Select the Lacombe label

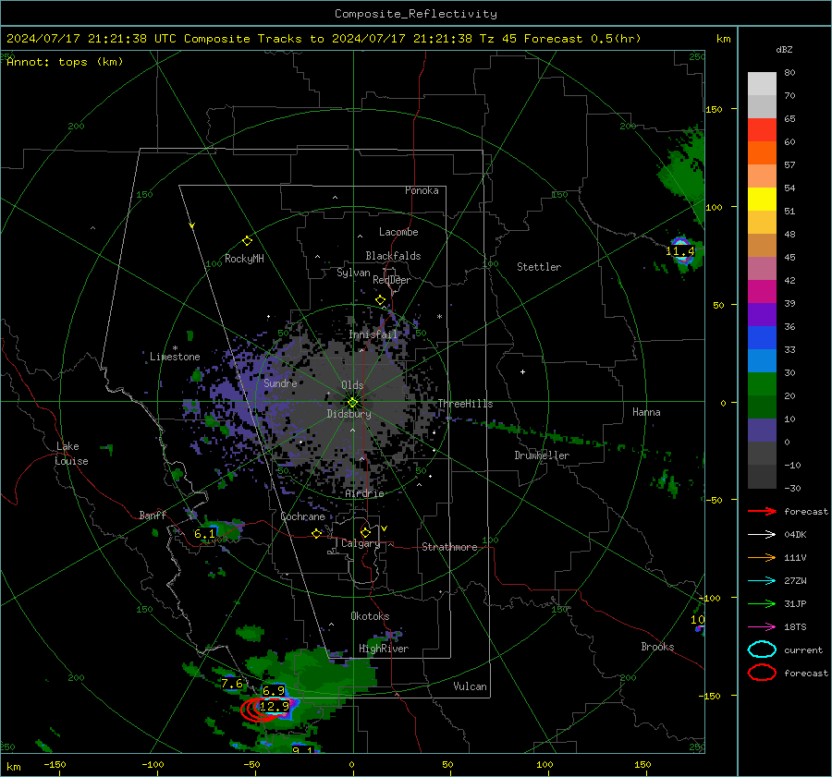pos(398,232)
